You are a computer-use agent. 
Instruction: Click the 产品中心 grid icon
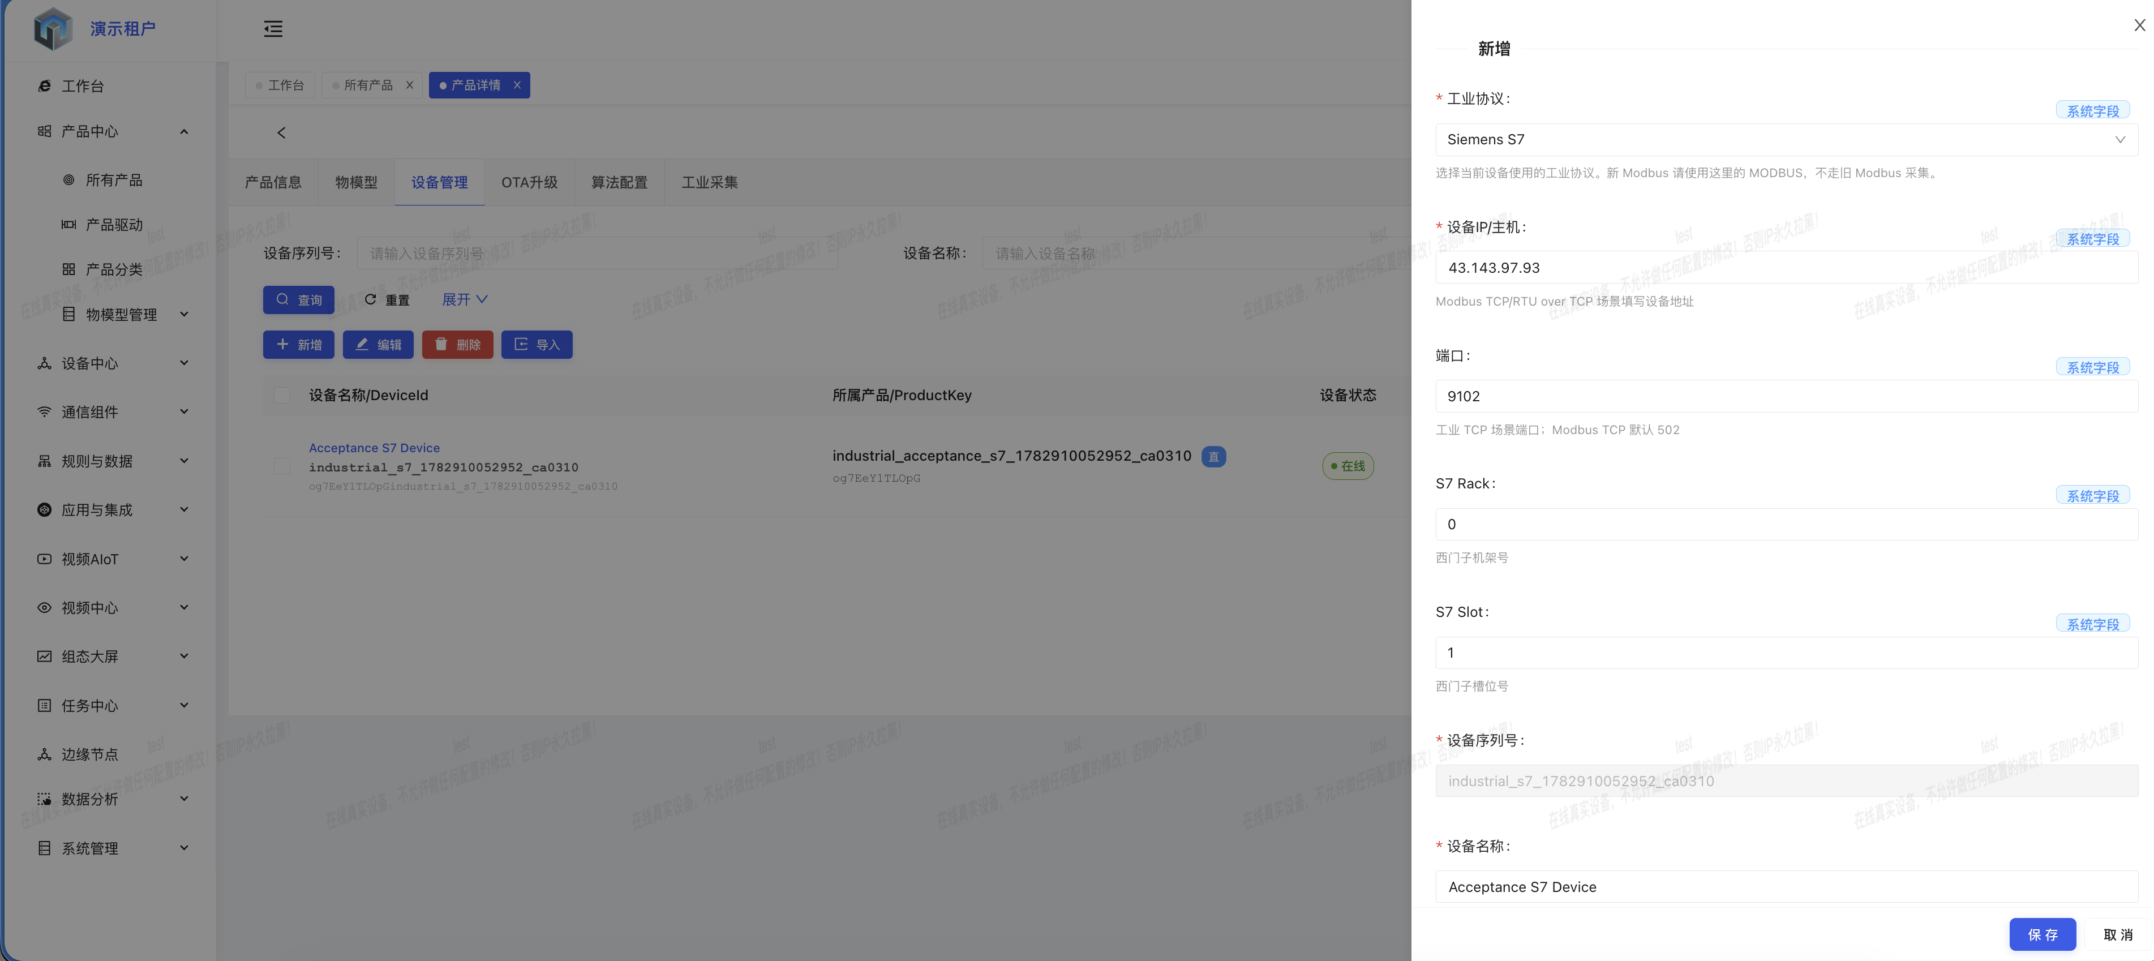point(44,131)
